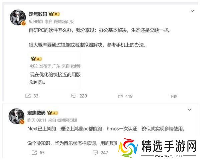
Task: Click the 下载 download link
Action: tap(173, 97)
